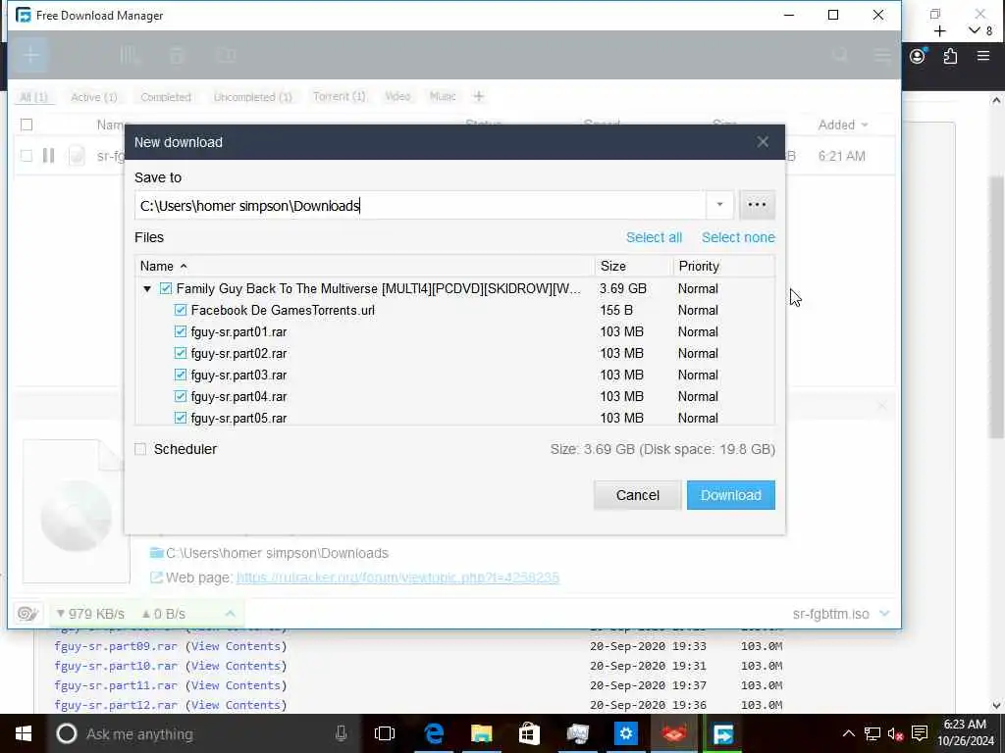Click View Contents for fguy-sr.part11.rar
1005x753 pixels.
point(236,685)
